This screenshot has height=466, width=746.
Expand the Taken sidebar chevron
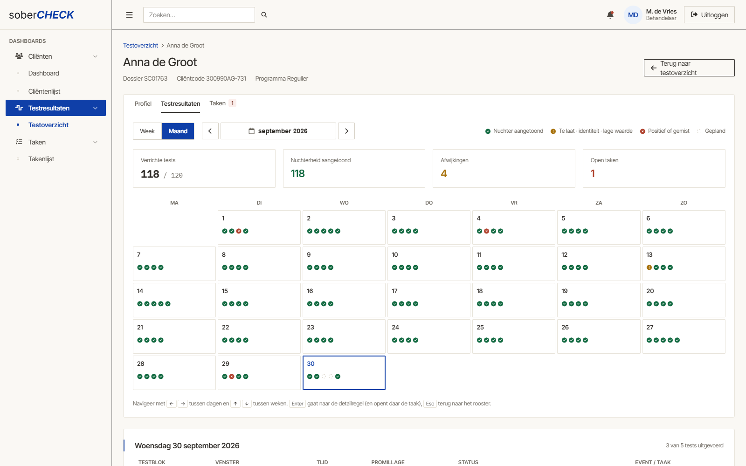(x=95, y=142)
